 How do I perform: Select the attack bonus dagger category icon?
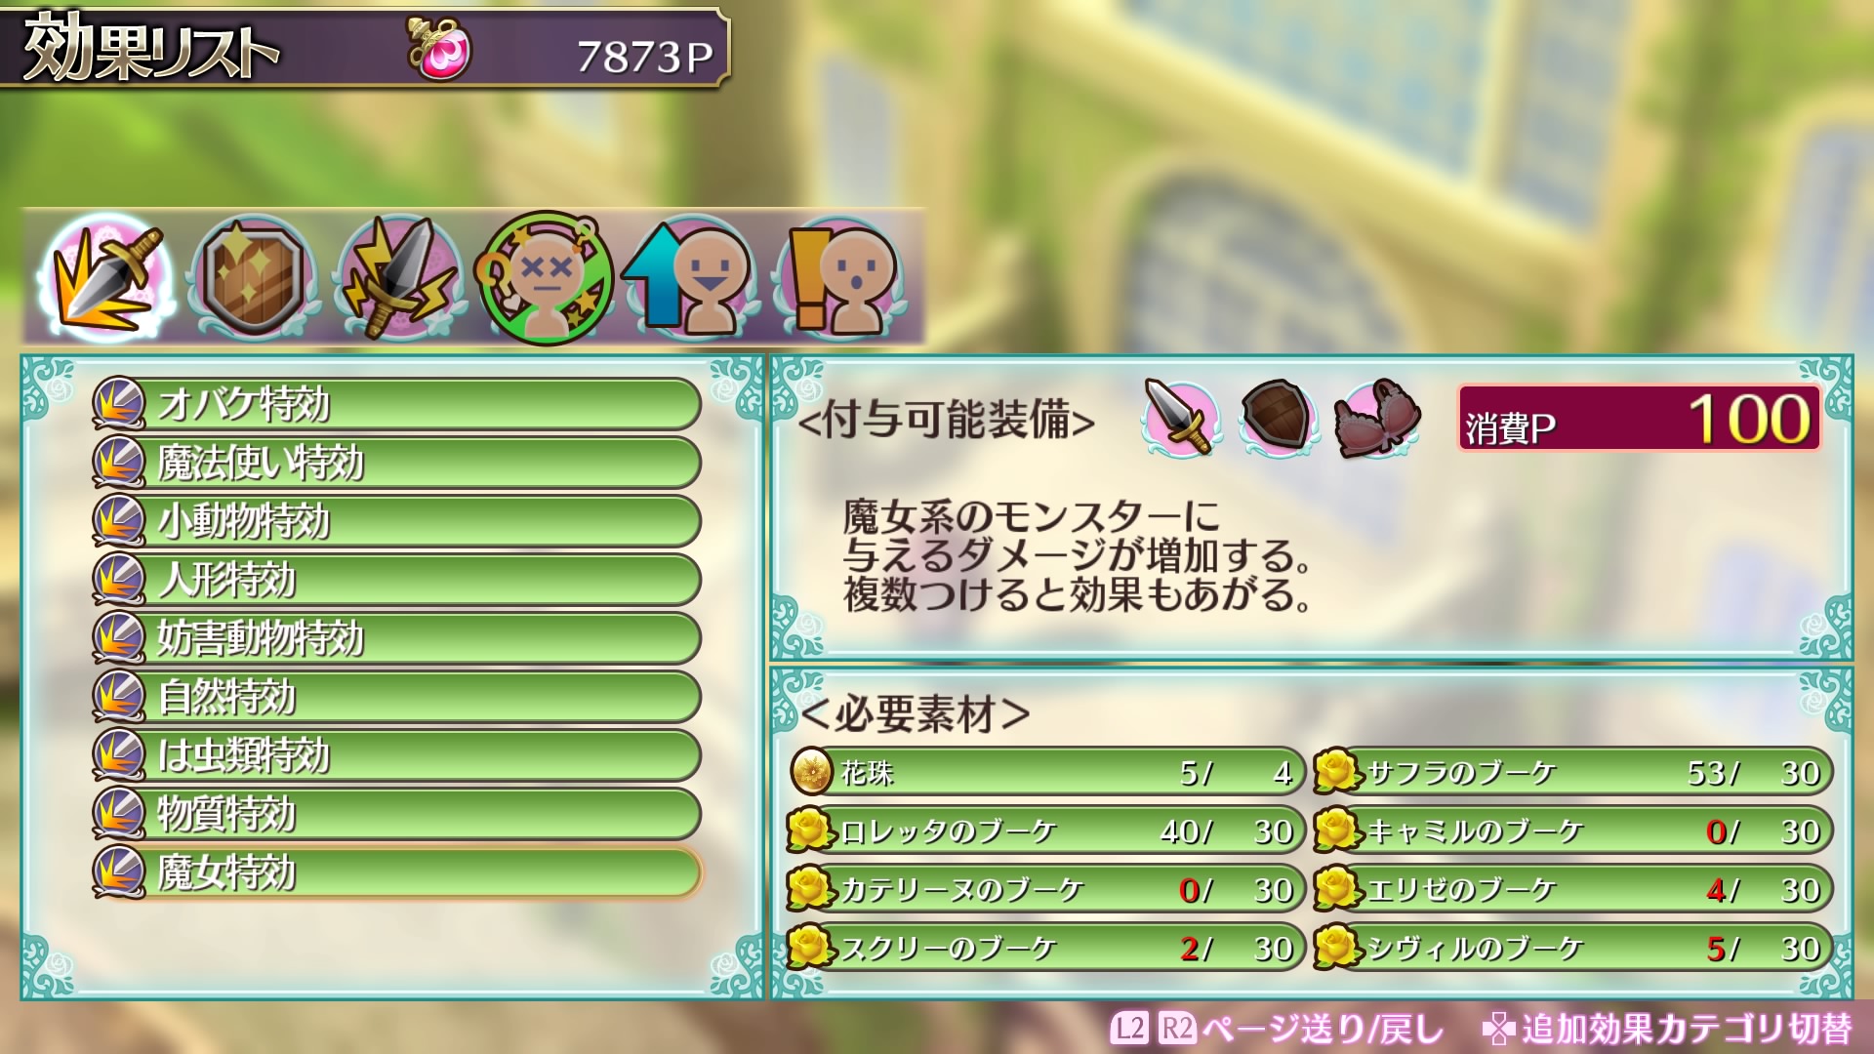[106, 278]
